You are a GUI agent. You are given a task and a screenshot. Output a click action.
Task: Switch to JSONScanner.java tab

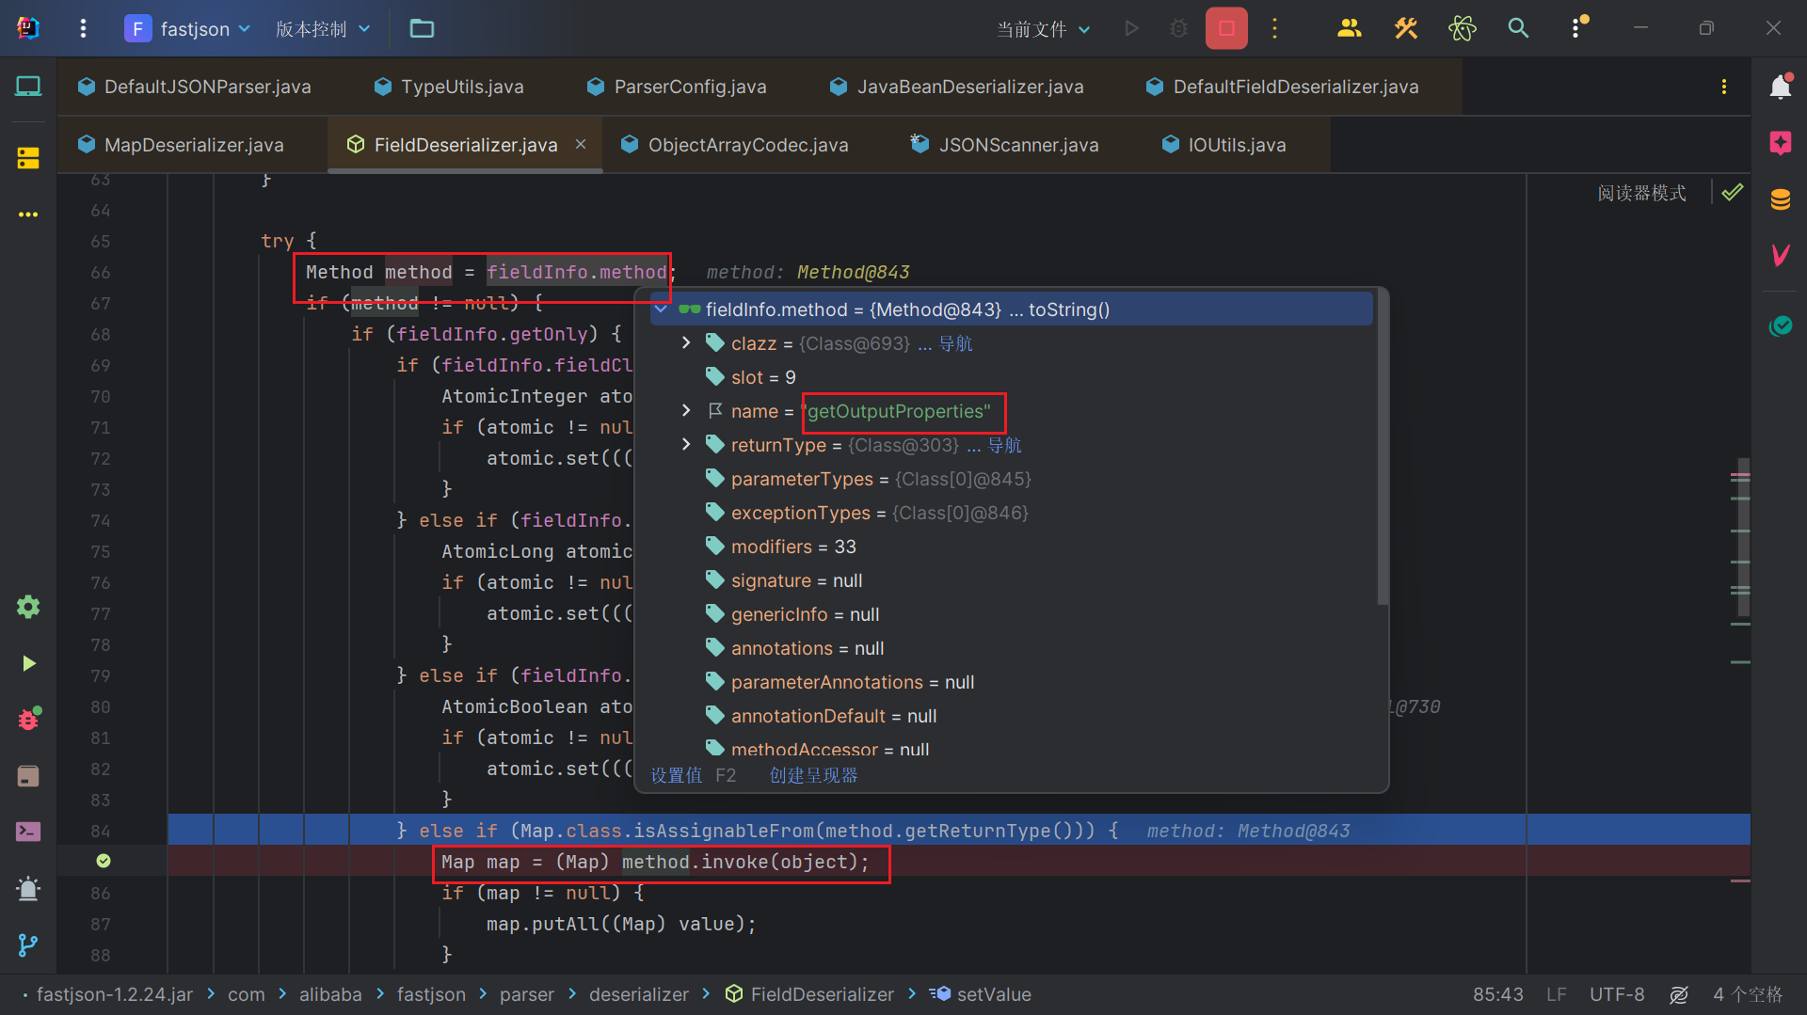1005,145
